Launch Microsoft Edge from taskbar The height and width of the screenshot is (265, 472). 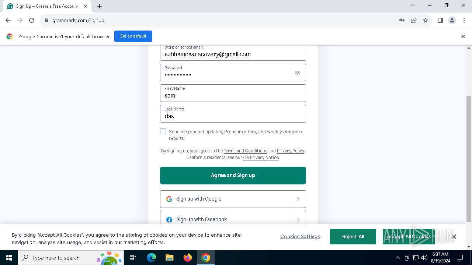click(x=152, y=258)
